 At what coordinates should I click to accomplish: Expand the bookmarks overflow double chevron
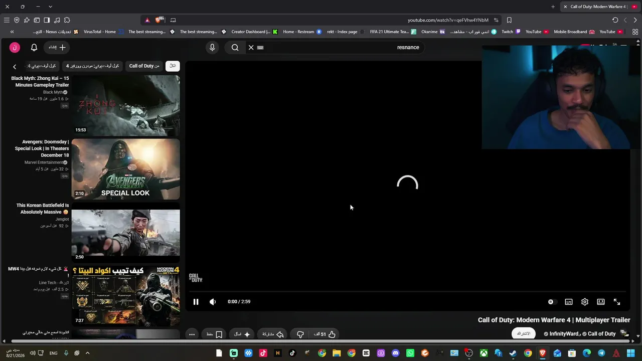[12, 32]
